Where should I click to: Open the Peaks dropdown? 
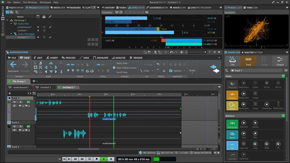(192, 71)
